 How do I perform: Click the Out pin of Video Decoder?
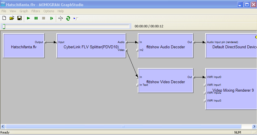click(x=194, y=77)
